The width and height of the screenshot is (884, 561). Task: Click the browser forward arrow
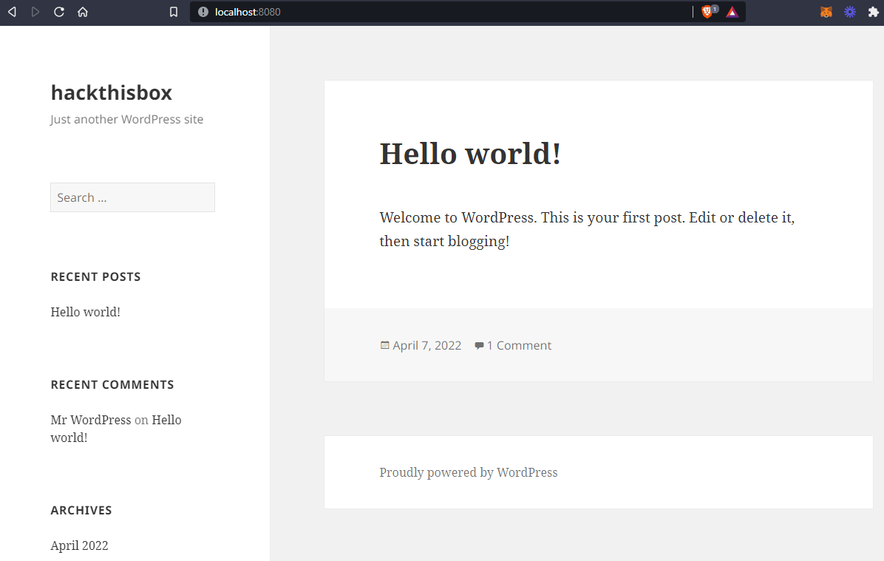coord(35,12)
